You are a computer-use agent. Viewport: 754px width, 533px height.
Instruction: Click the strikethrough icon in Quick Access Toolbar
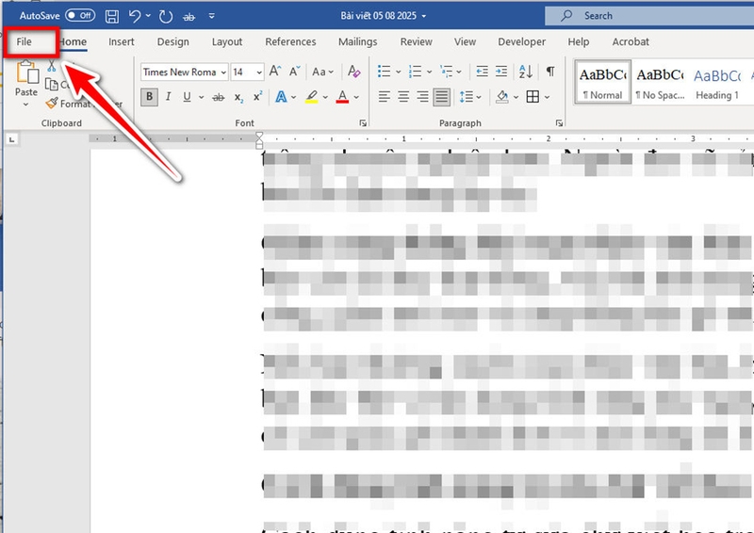coord(188,17)
